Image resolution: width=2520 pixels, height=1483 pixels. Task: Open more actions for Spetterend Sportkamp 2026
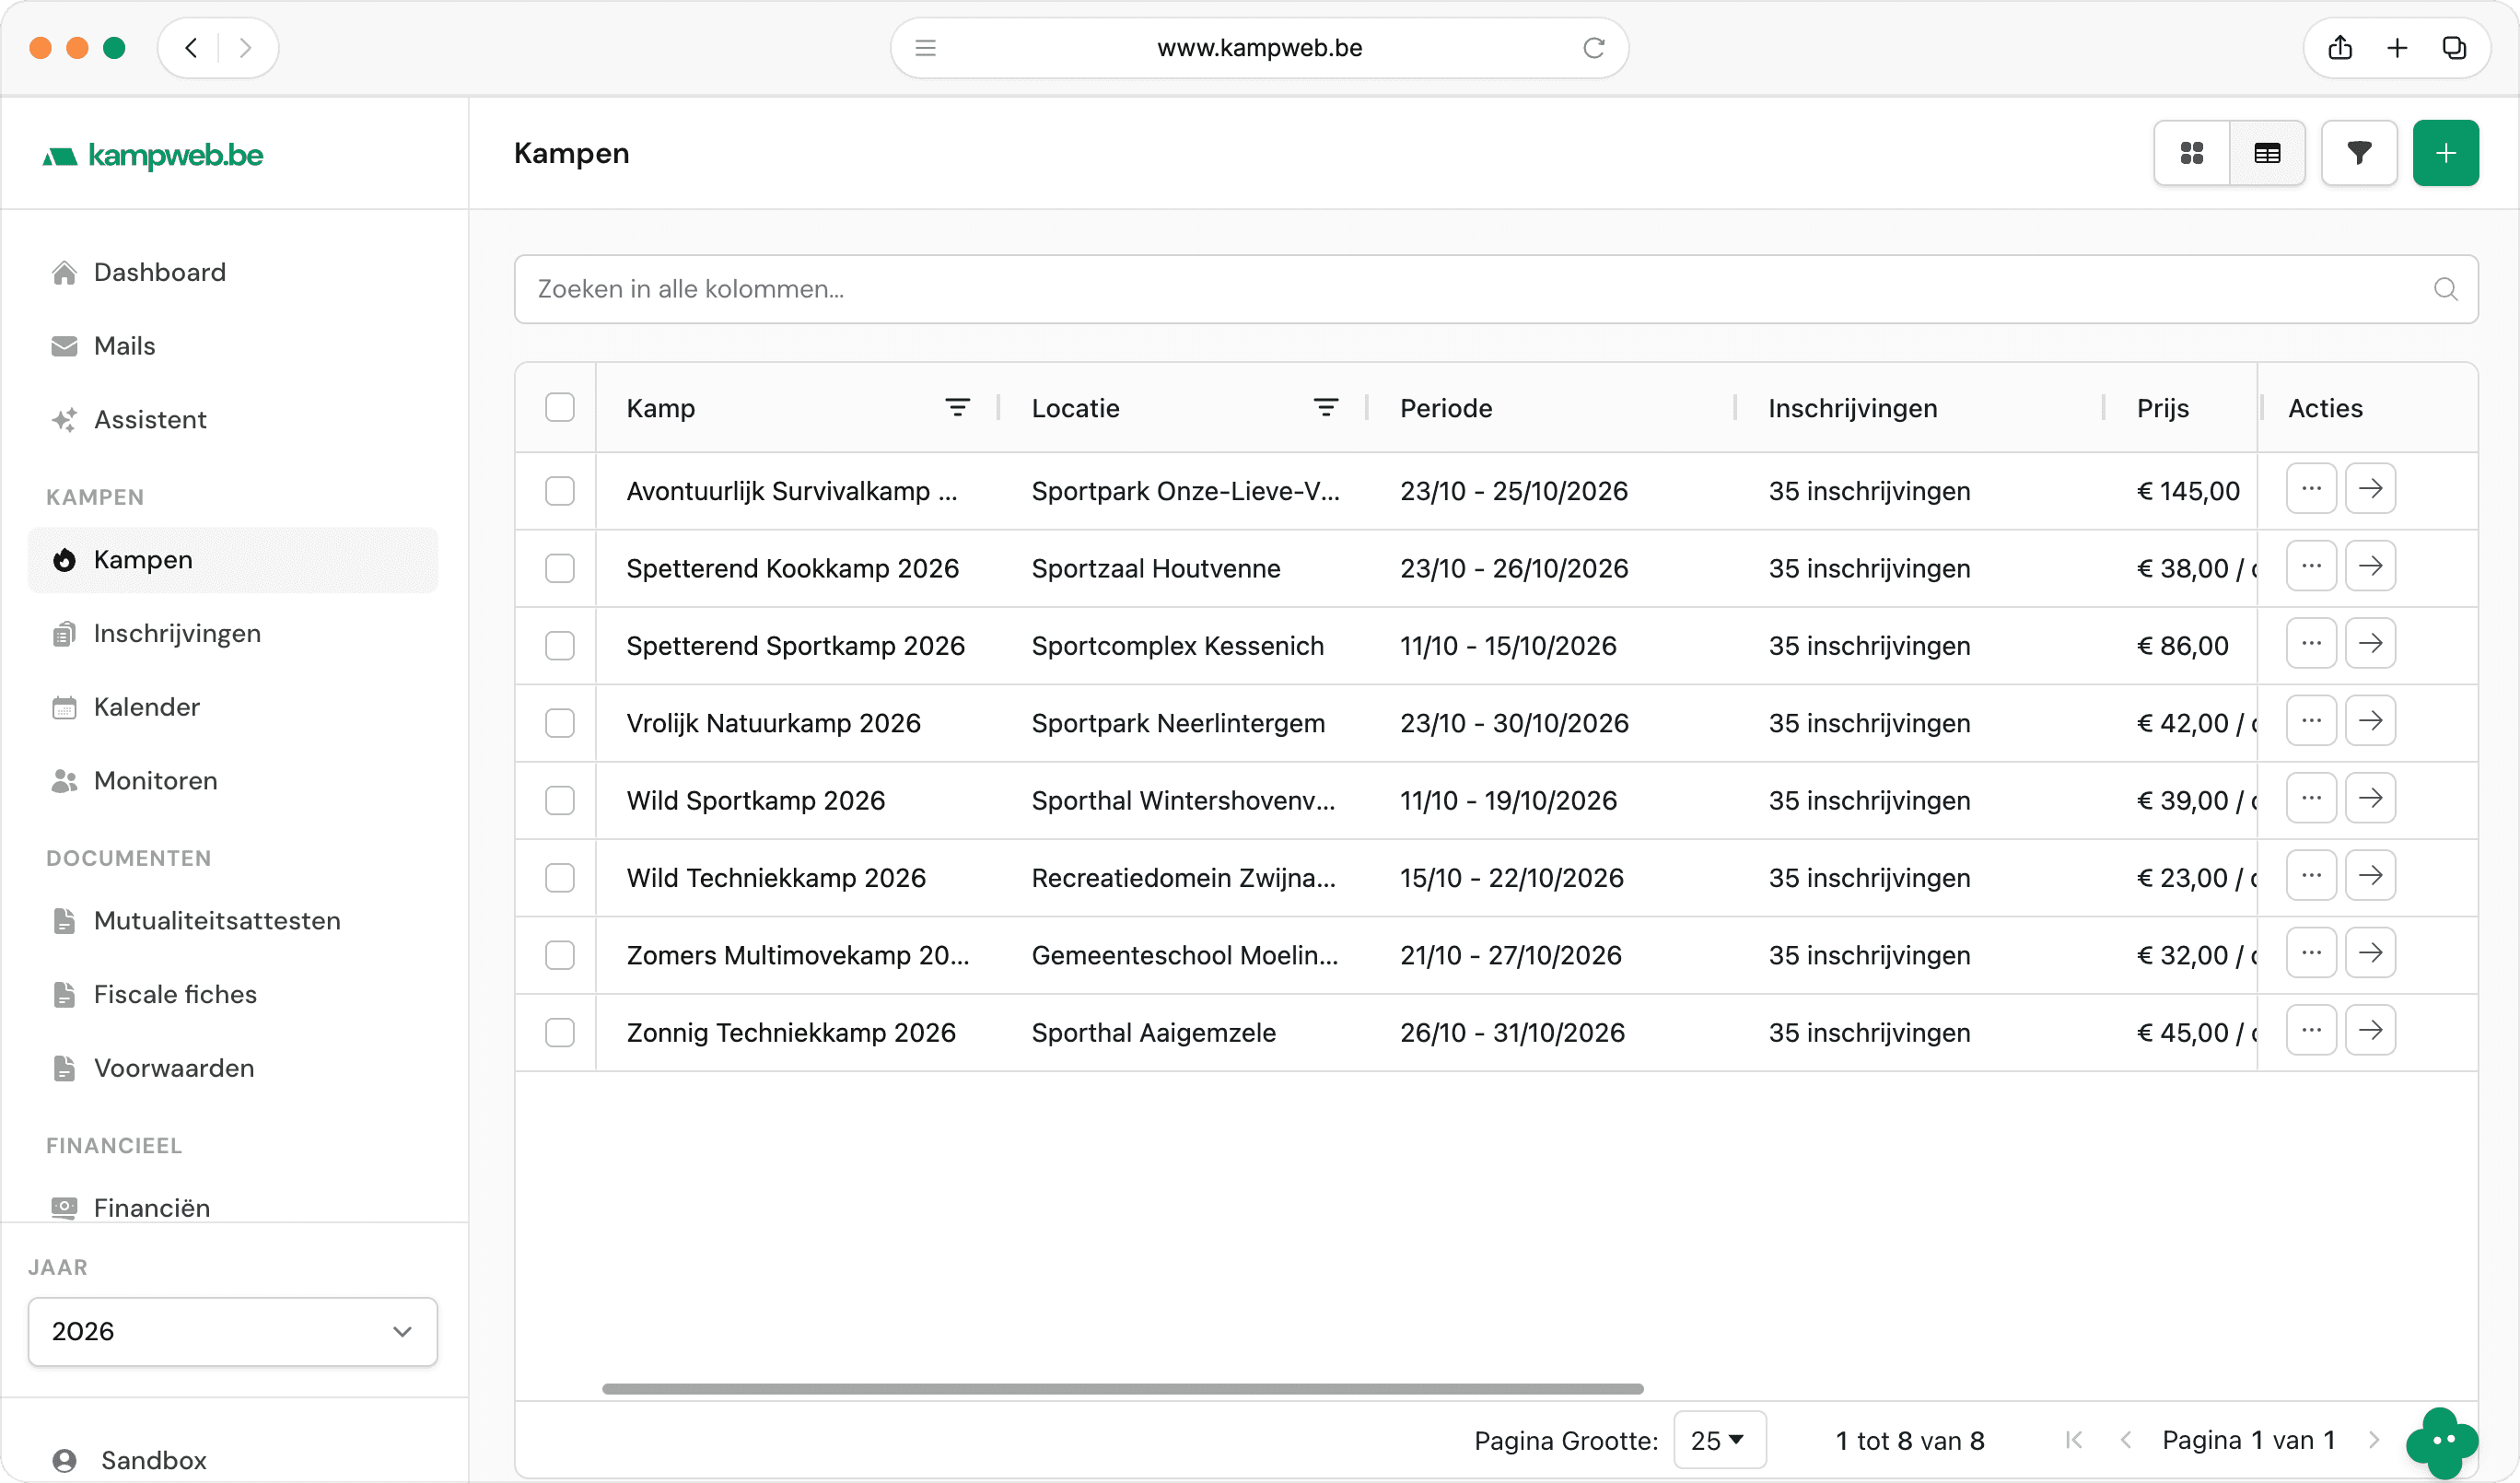[x=2311, y=644]
